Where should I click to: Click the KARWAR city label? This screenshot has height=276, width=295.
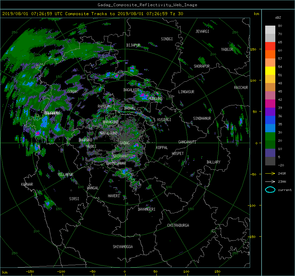(27, 184)
